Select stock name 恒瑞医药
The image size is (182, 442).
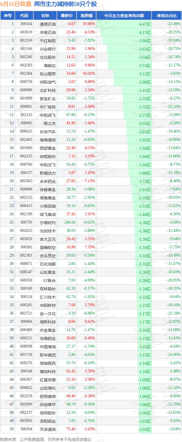point(48,363)
